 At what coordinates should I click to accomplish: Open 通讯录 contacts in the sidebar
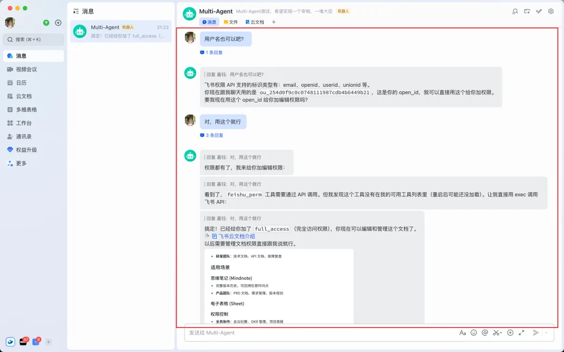33,136
